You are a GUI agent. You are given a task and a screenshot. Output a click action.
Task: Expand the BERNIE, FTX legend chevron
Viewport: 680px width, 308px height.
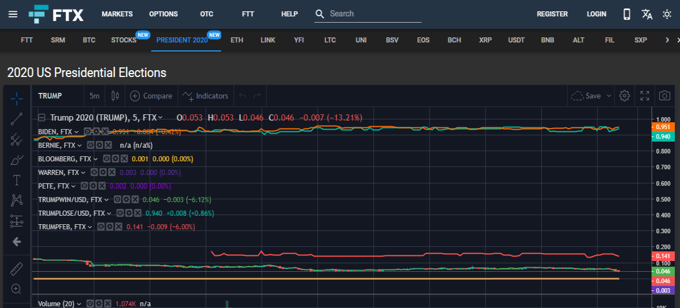click(79, 145)
